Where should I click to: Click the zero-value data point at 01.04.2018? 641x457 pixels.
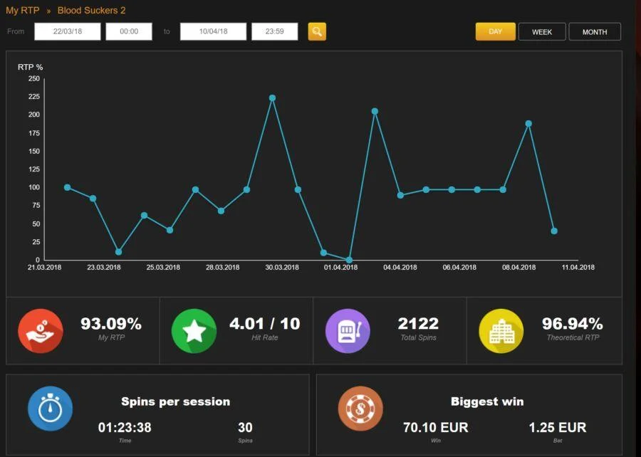[349, 260]
